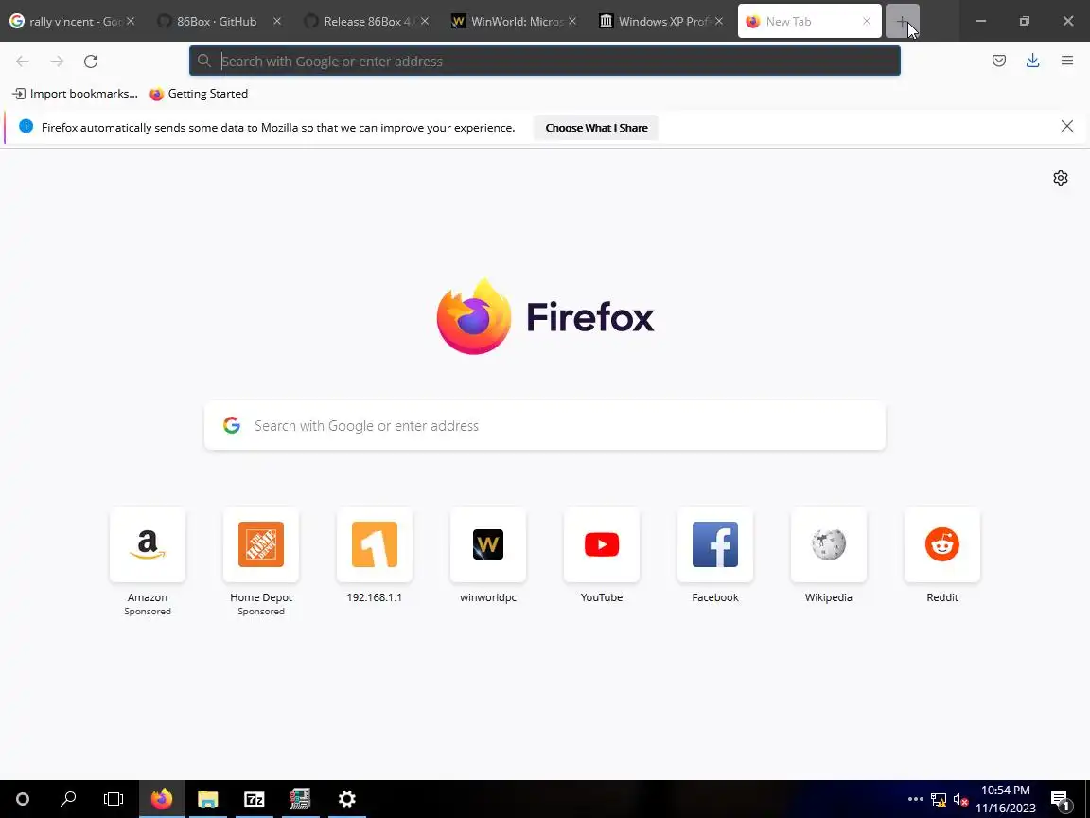Viewport: 1090px width, 818px height.
Task: Click the muted volume tray icon
Action: [960, 800]
